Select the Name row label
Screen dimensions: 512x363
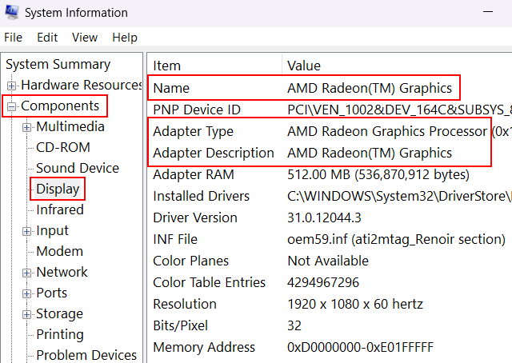171,88
